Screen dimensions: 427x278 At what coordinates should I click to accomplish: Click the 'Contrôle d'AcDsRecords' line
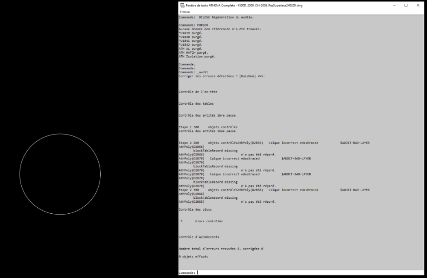click(199, 237)
